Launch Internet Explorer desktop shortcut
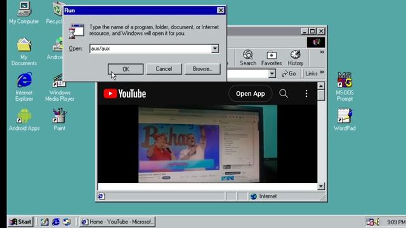 point(24,87)
